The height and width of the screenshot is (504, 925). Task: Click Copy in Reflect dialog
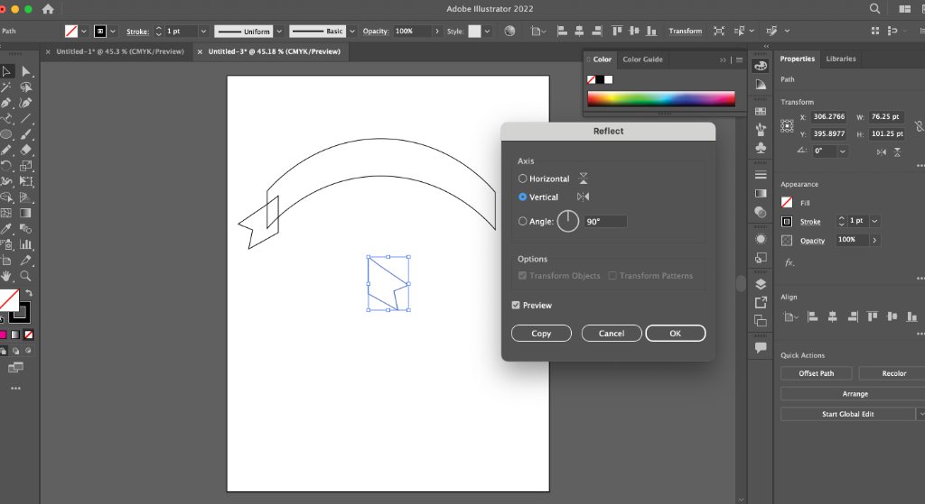point(541,334)
